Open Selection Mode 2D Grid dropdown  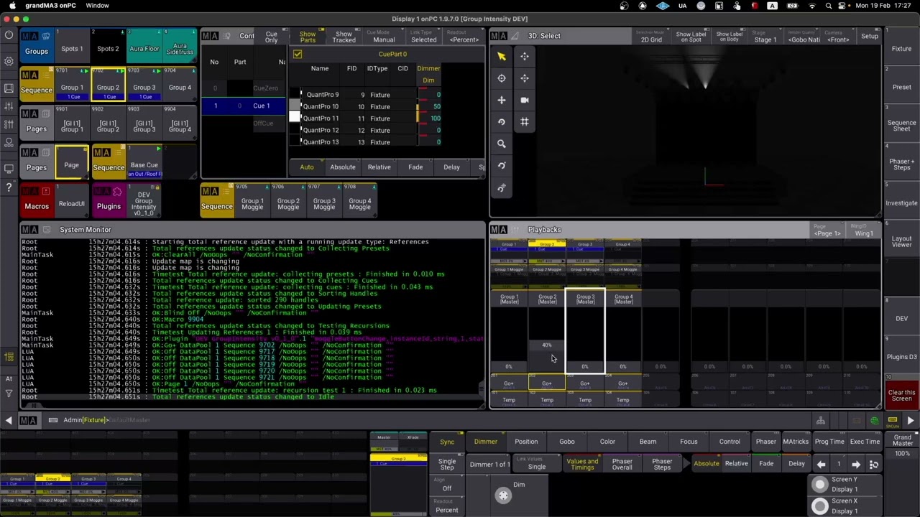point(651,37)
